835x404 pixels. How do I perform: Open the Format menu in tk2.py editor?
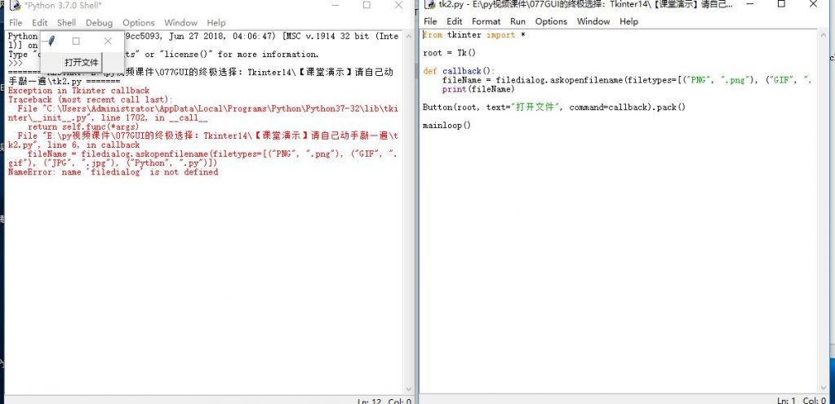click(486, 21)
